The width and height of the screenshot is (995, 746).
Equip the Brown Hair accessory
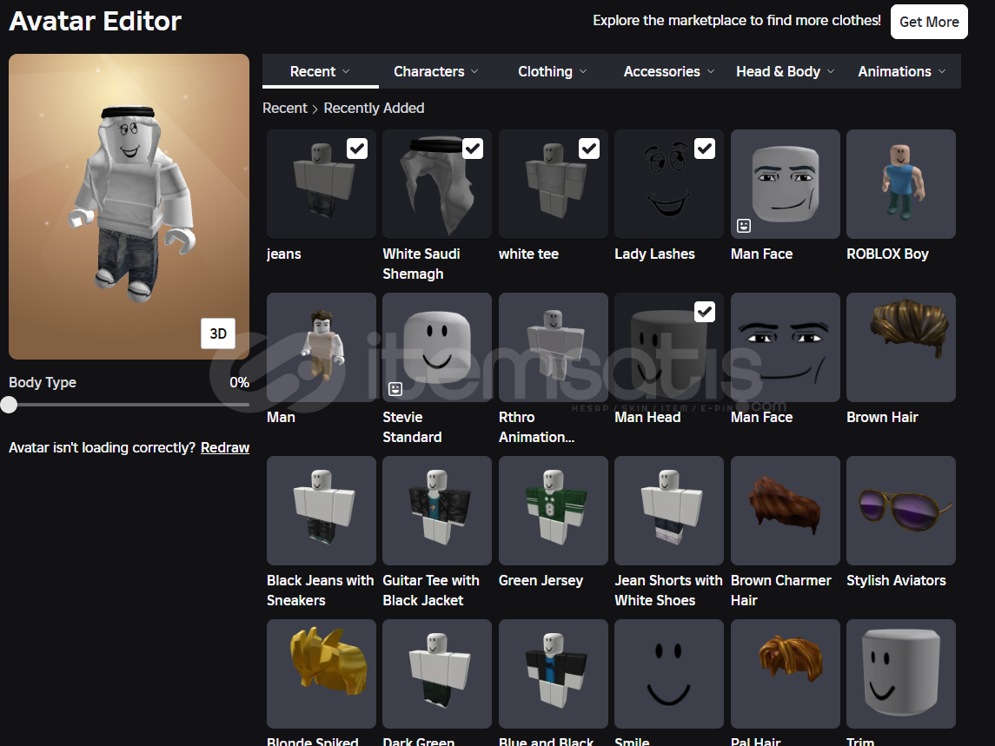(x=900, y=347)
